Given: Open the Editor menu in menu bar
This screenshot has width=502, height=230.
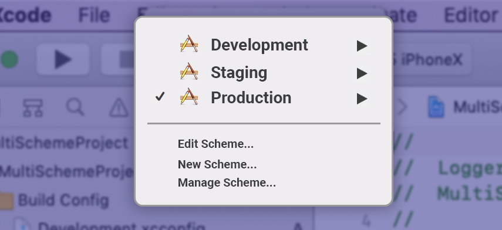Looking at the screenshot, I should coord(472,15).
